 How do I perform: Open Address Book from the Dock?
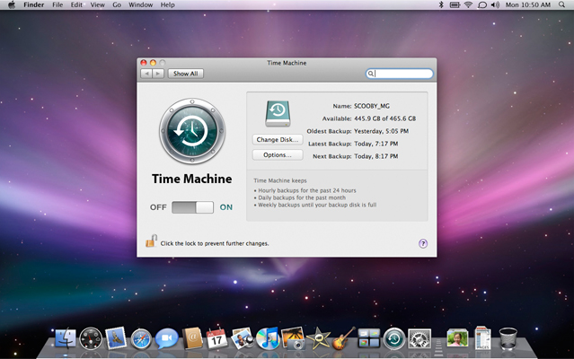[x=192, y=338]
